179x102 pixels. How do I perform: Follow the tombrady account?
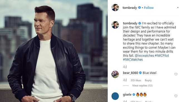pos(149,8)
